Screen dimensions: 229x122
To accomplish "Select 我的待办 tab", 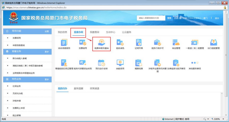I will [x=63, y=89].
